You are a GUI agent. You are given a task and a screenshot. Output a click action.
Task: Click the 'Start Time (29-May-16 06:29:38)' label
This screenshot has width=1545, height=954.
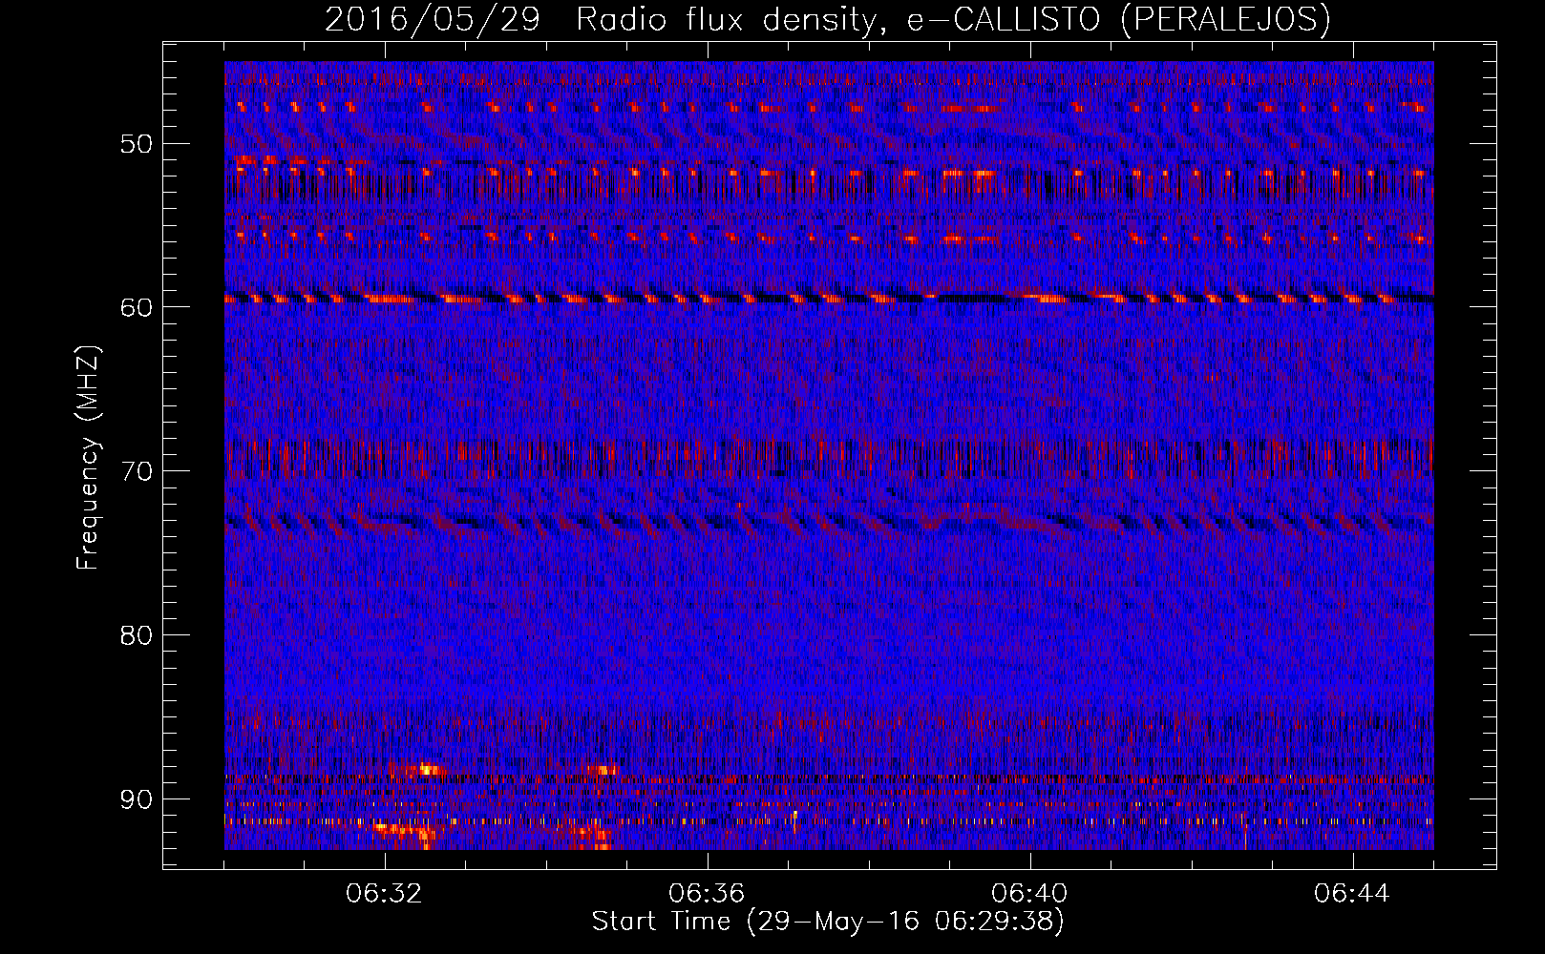point(828,922)
